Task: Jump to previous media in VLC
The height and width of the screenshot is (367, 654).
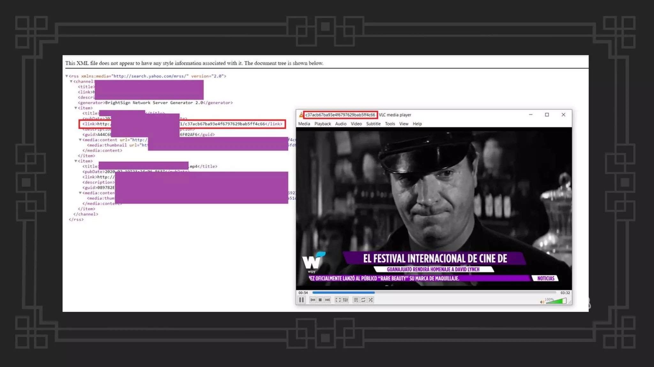Action: (x=313, y=300)
